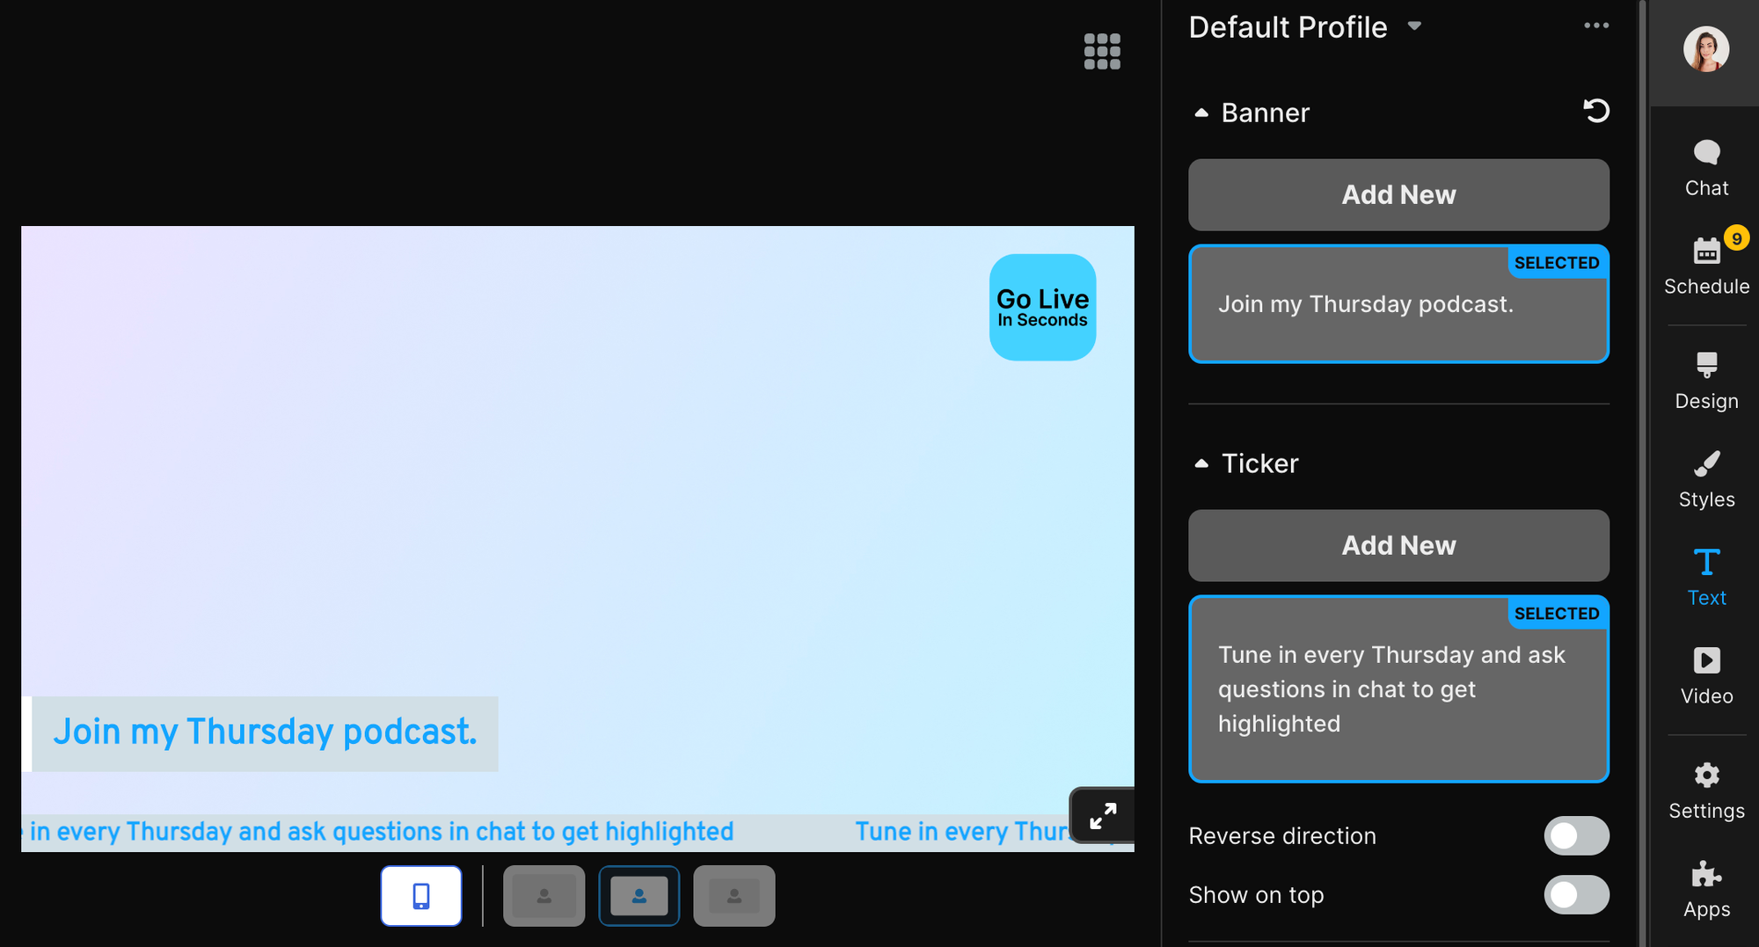Collapse the Banner section

1201,113
